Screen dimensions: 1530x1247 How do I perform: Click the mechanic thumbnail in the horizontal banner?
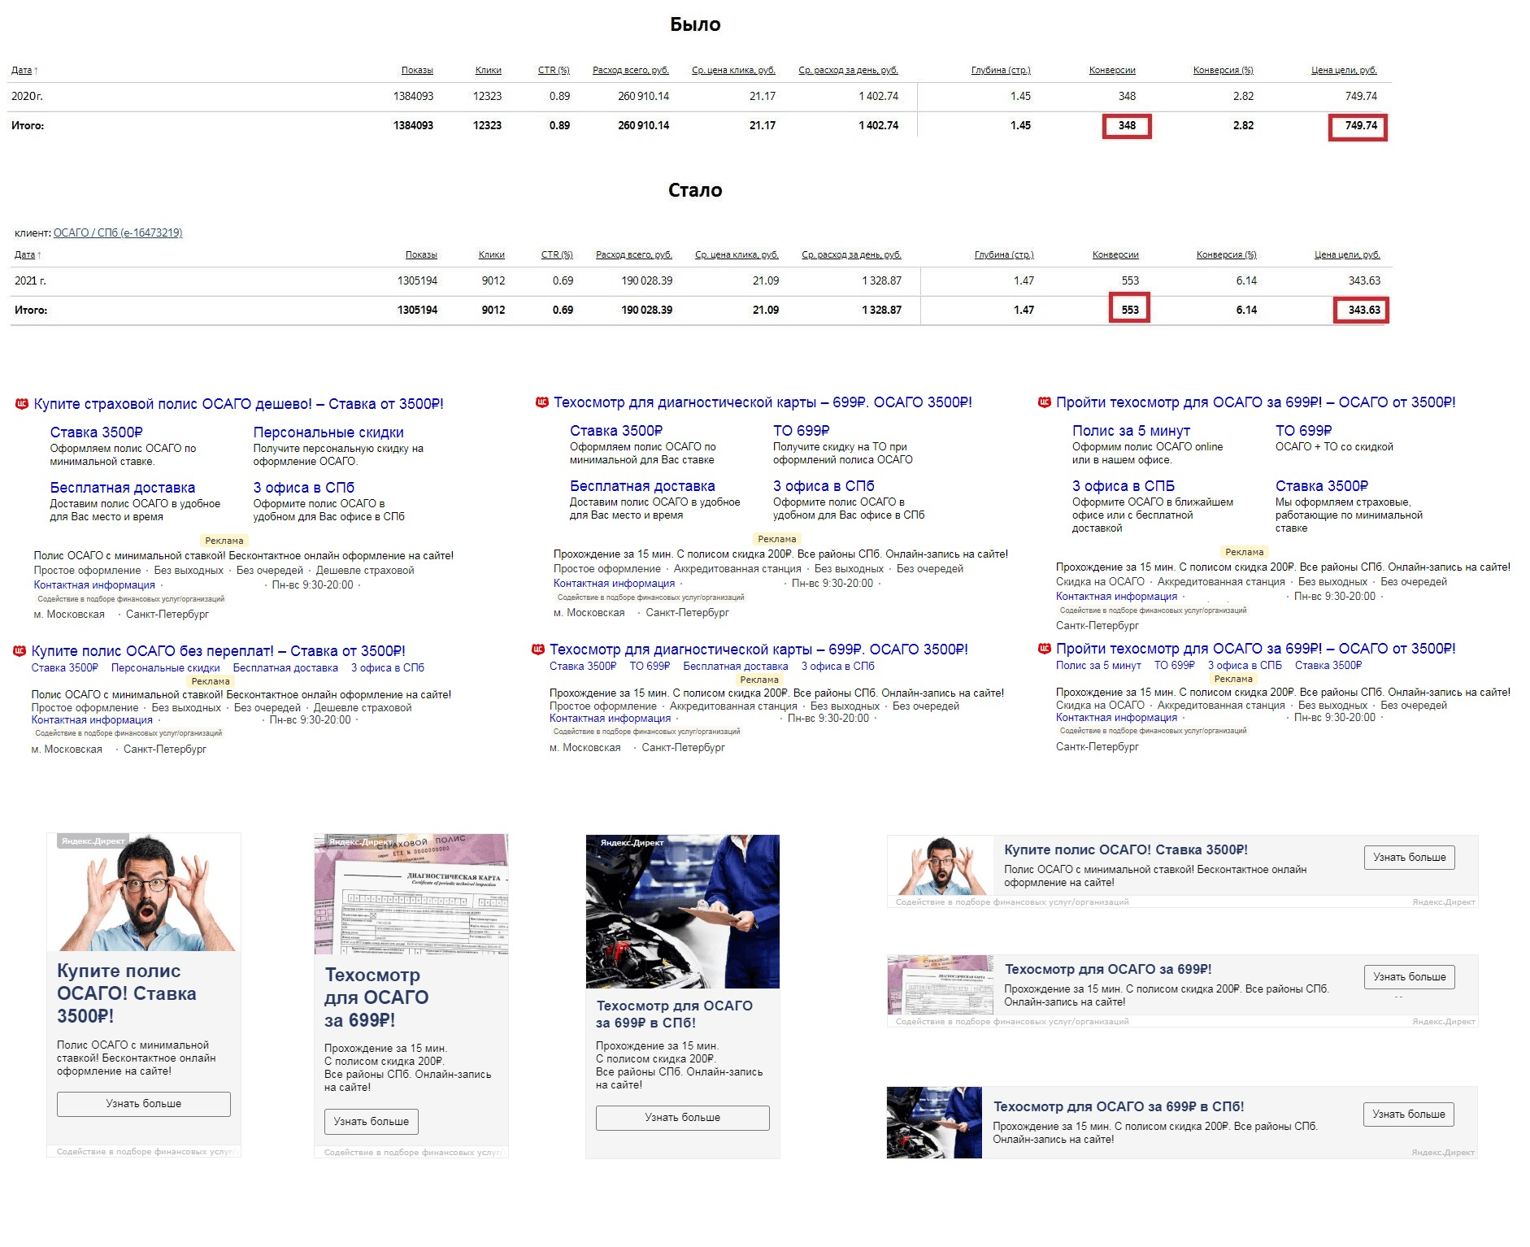click(934, 1122)
